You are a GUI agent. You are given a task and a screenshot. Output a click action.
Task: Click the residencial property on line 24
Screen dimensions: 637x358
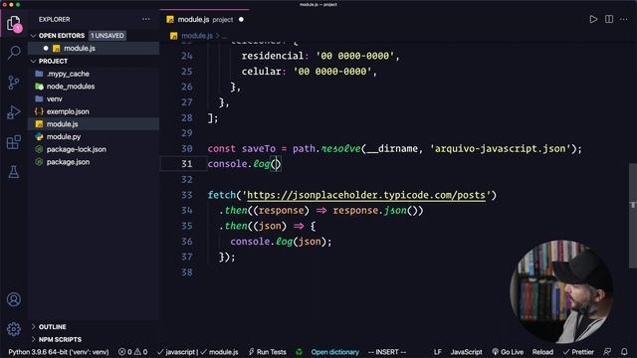[x=273, y=56]
